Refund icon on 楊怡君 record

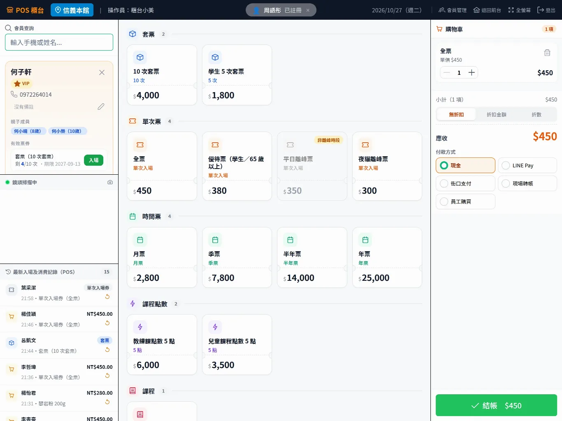[107, 402]
